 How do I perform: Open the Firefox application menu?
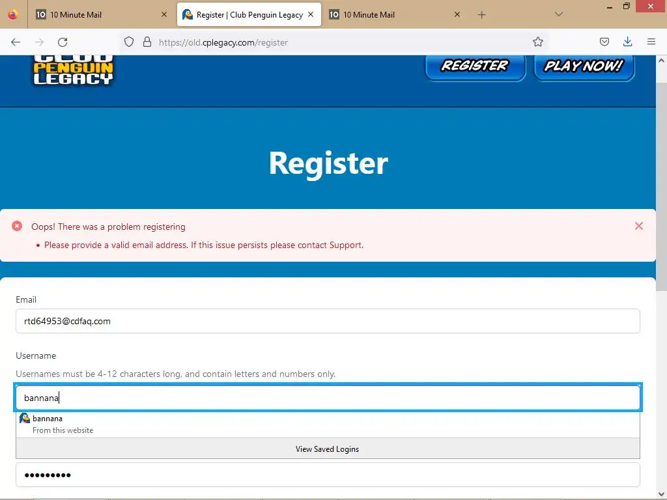point(651,42)
